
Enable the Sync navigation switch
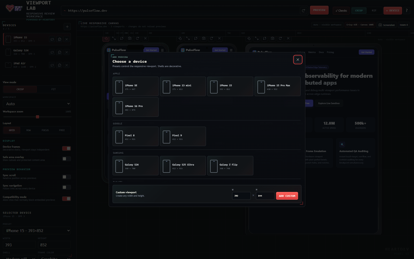coord(66,187)
